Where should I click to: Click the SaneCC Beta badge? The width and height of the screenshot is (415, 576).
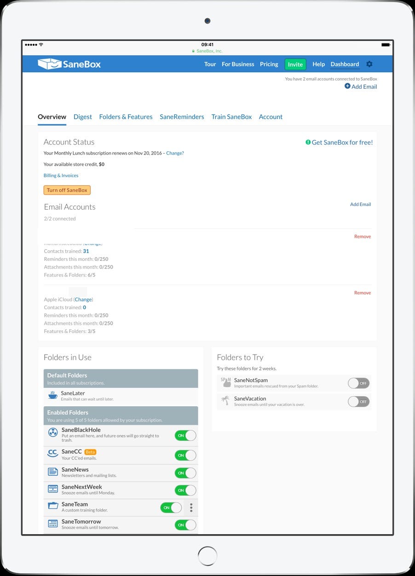90,452
